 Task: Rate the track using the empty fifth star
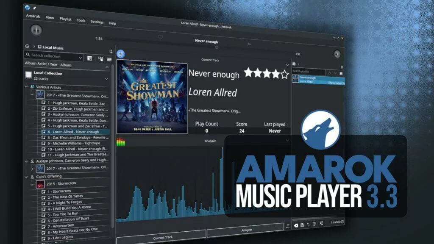[x=284, y=75]
